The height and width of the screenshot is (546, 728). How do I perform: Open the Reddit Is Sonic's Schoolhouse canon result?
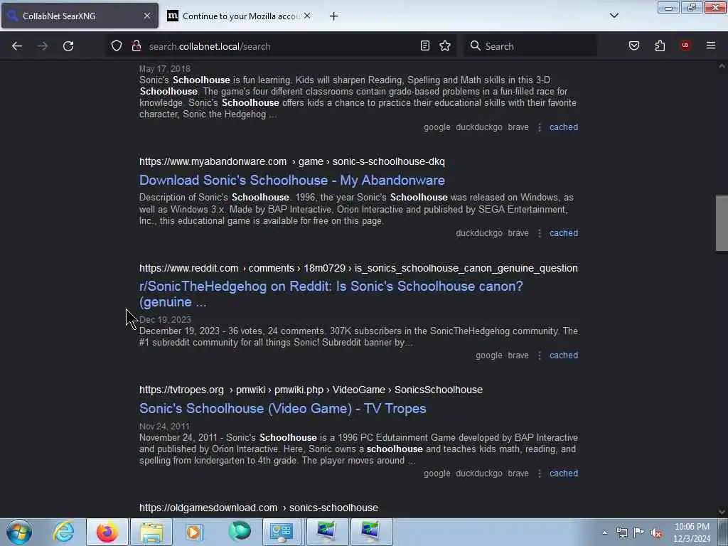(331, 294)
